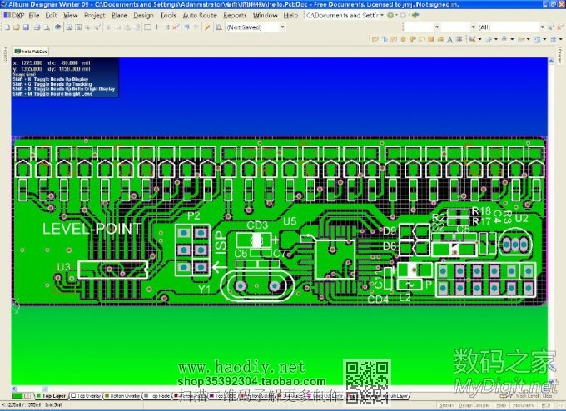Toggle the Bottom Overlay layer tab
Screen dimensions: 566x411
click(x=124, y=396)
